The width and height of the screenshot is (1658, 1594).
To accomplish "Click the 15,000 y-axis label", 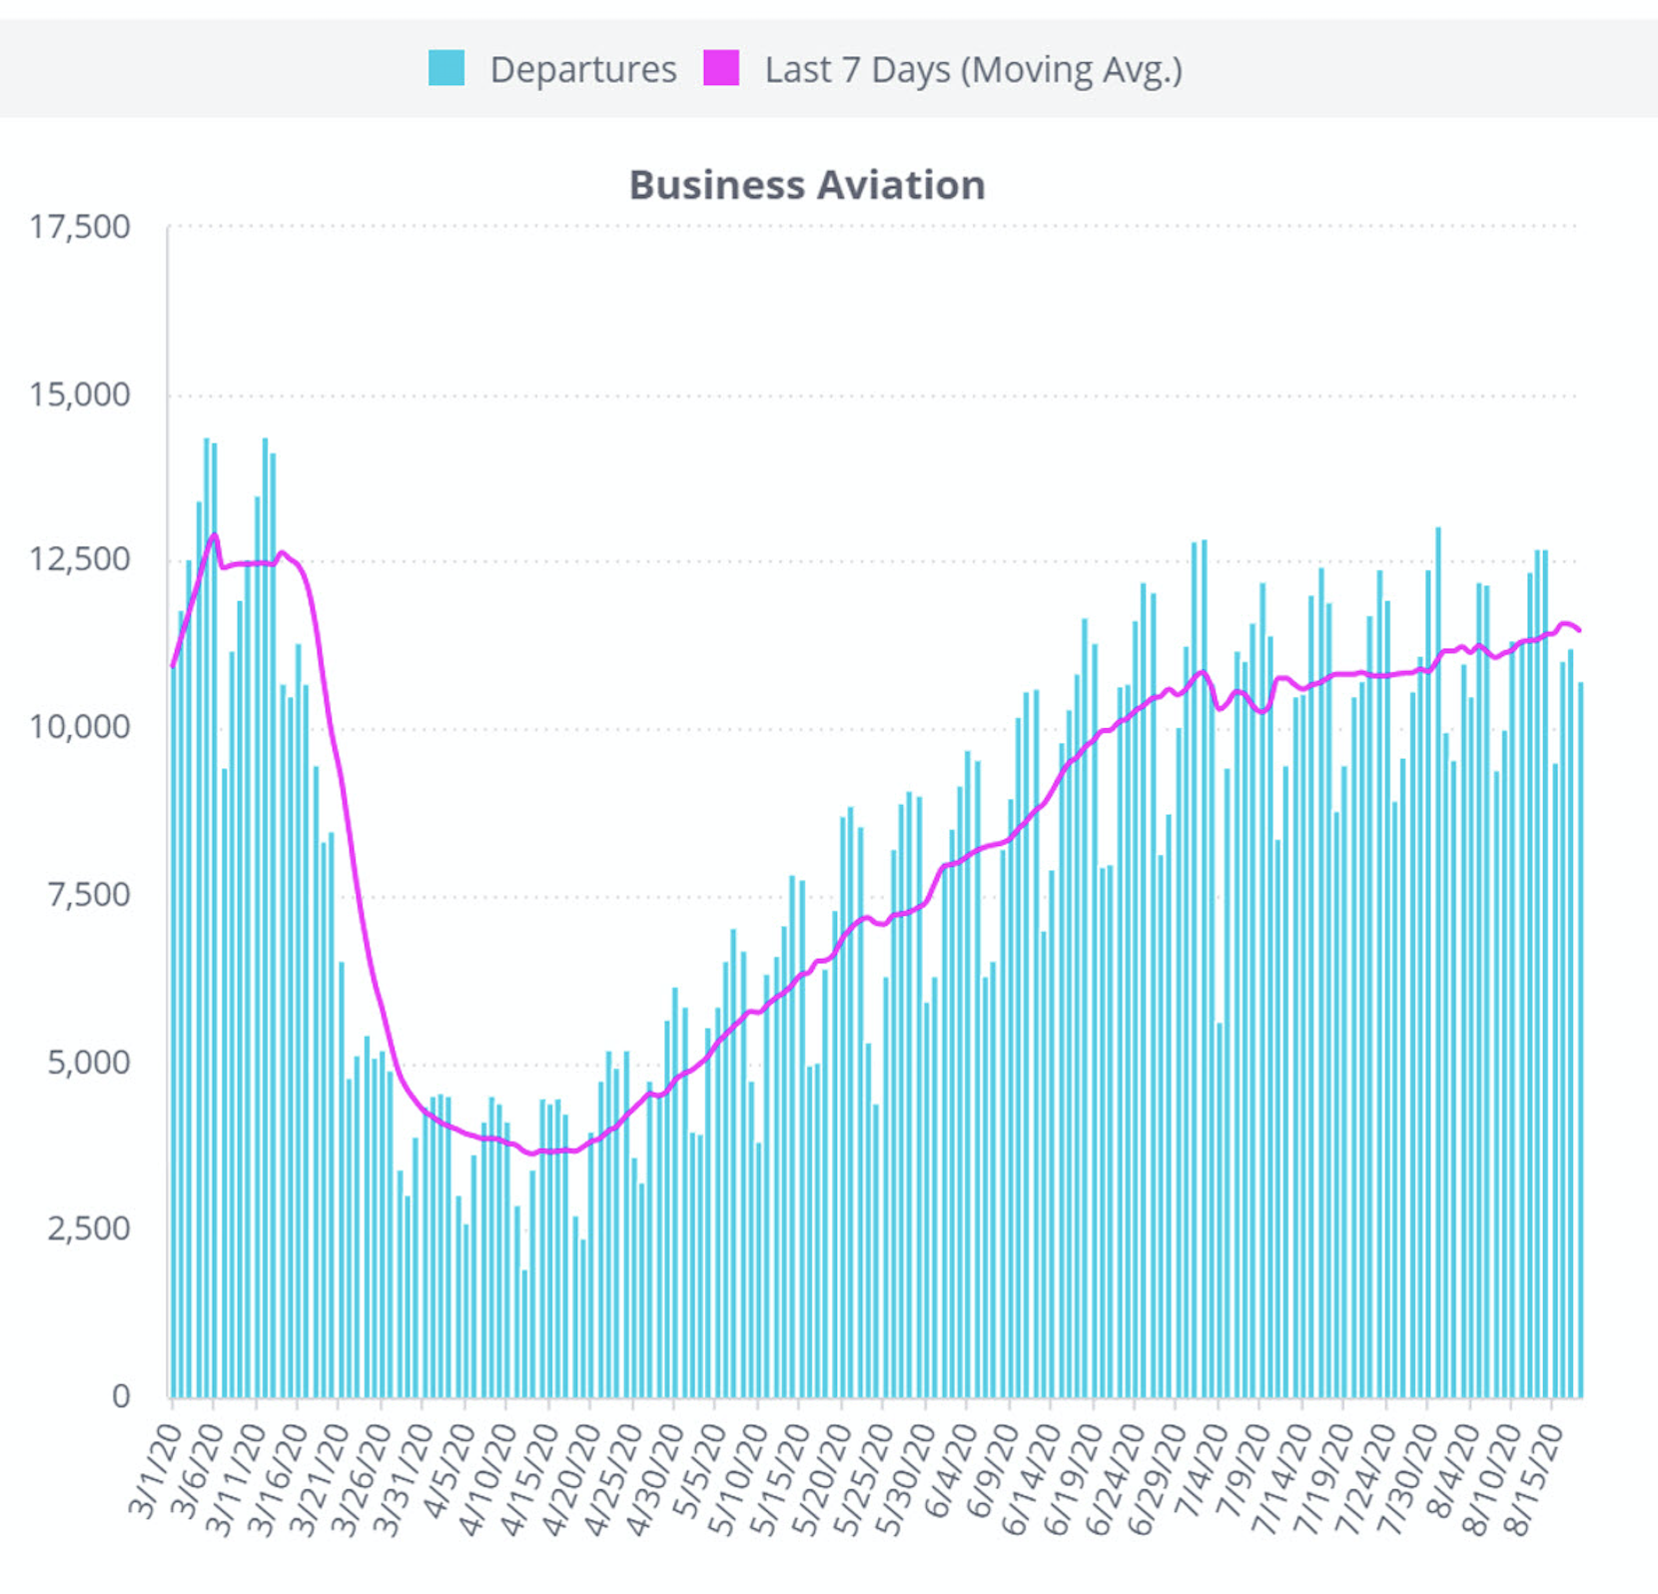I will 80,396.
